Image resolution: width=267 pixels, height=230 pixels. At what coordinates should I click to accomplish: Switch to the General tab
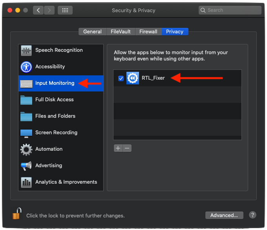[x=92, y=32]
